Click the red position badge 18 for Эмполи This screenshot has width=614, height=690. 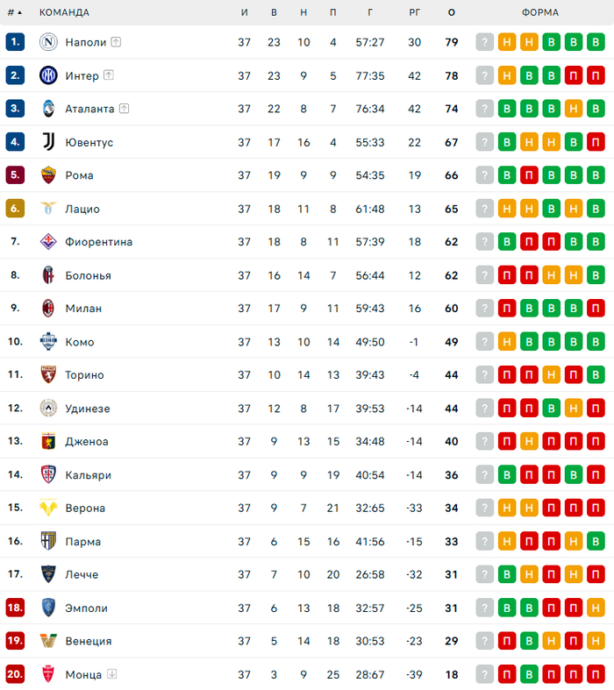point(15,608)
